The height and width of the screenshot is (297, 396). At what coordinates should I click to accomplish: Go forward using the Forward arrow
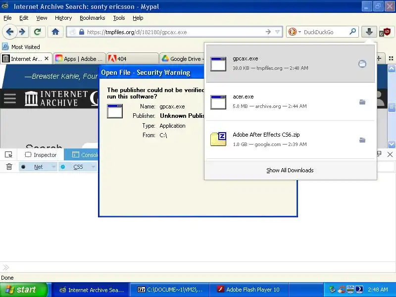tap(22, 32)
